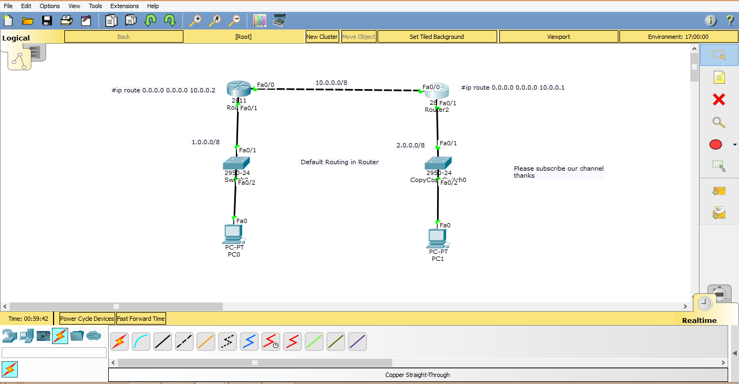
Task: Select the Place Note tool
Action: (719, 77)
